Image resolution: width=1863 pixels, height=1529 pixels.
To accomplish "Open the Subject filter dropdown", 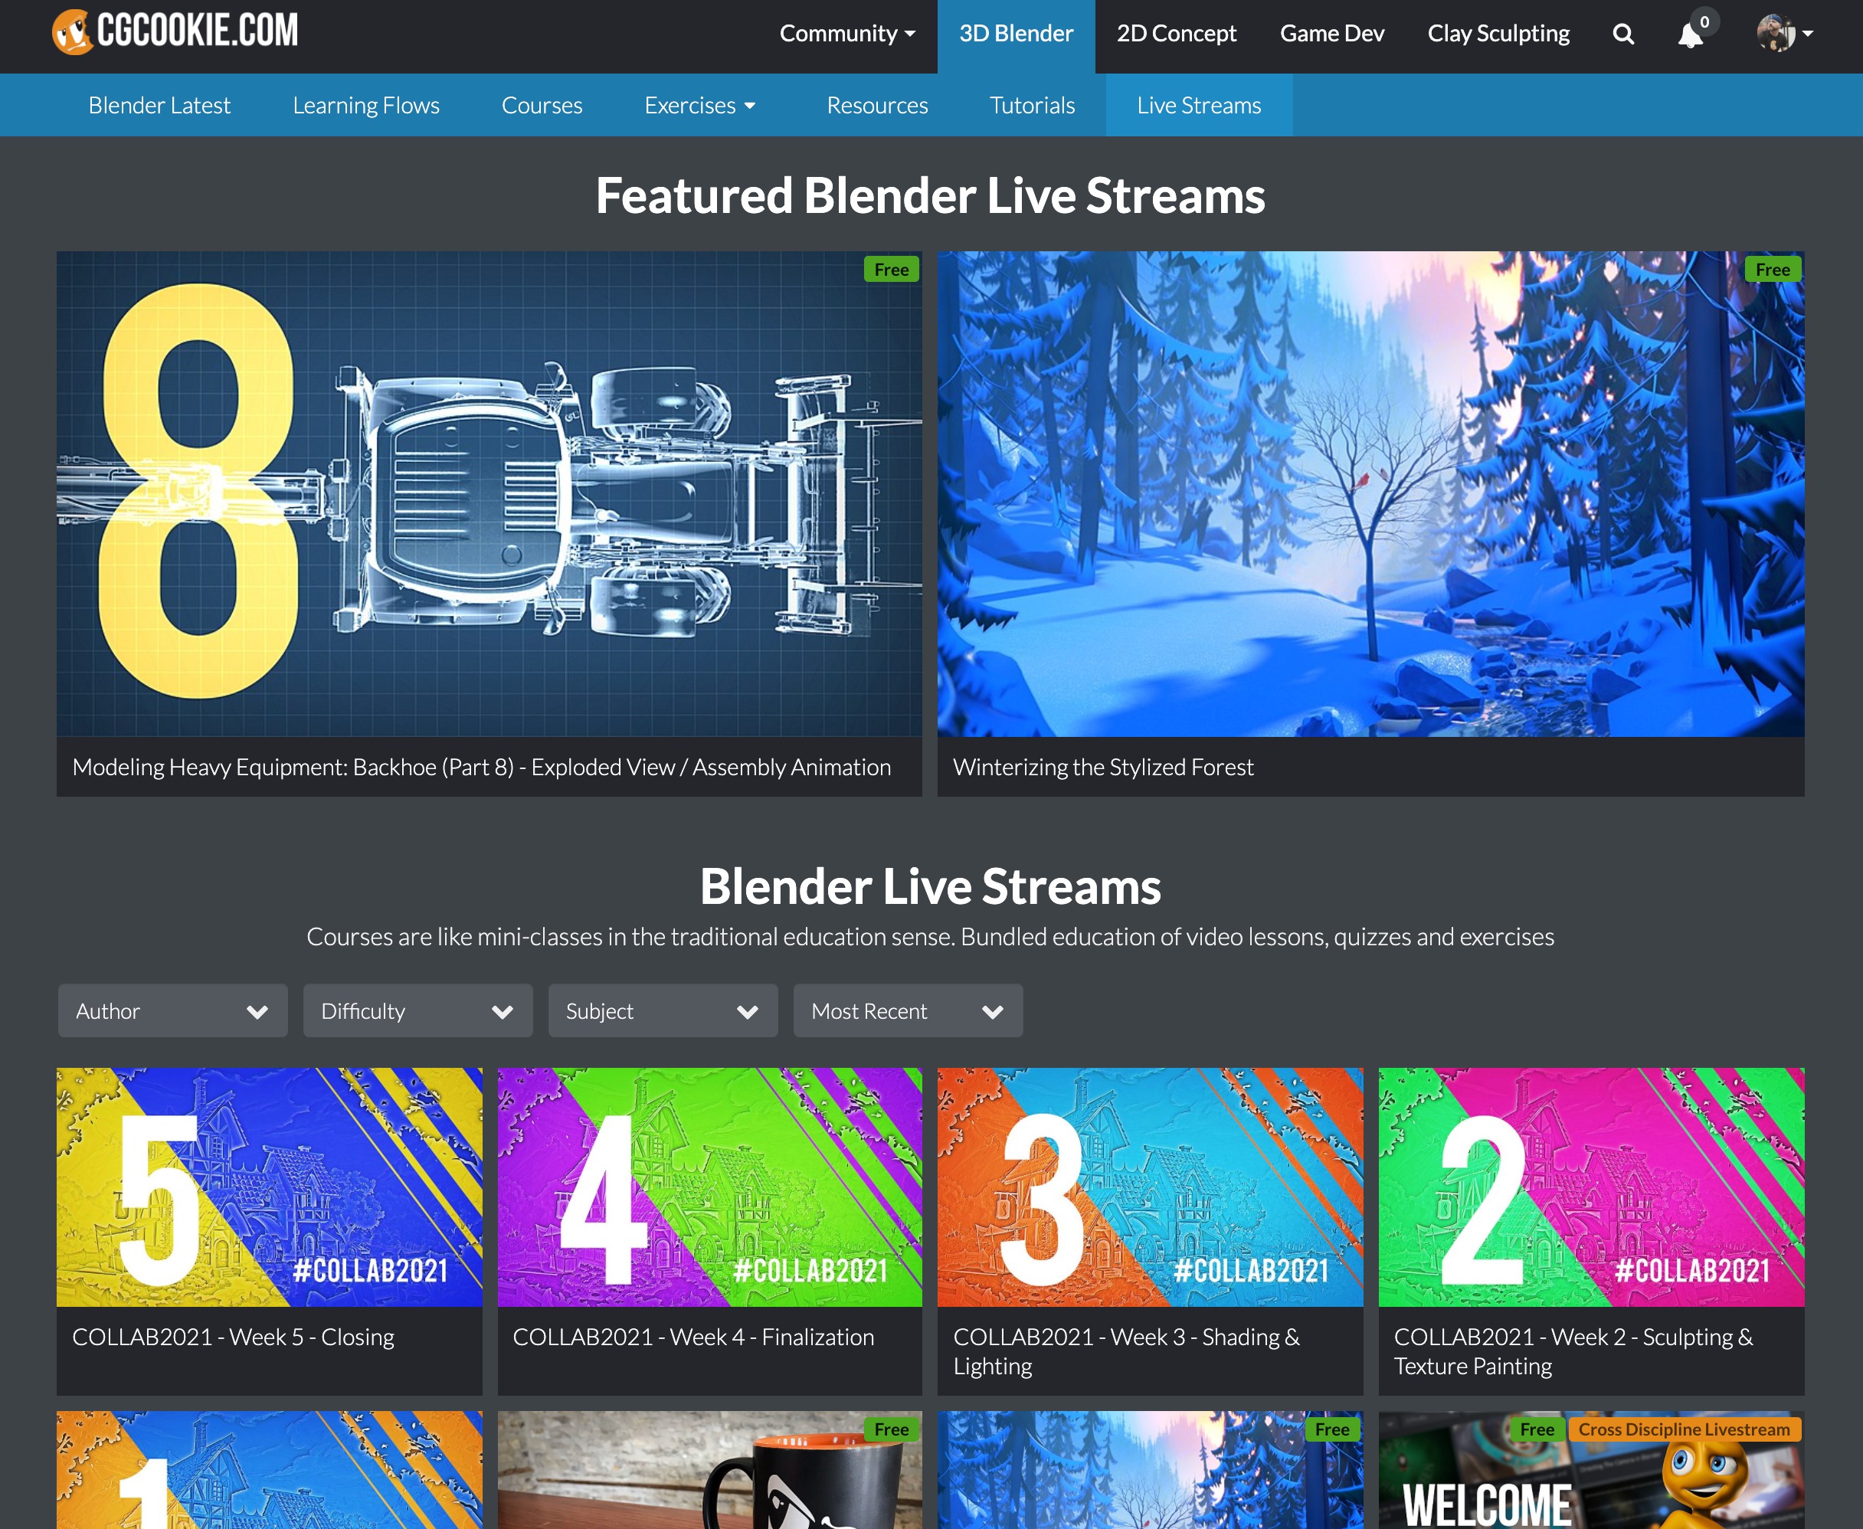I will tap(663, 1011).
